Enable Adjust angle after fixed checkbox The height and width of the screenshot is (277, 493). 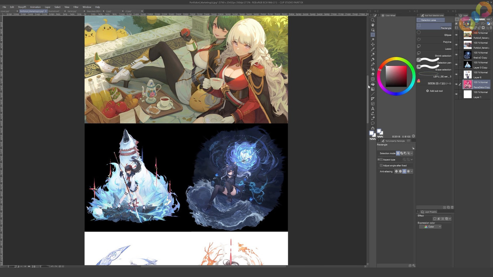point(381,165)
